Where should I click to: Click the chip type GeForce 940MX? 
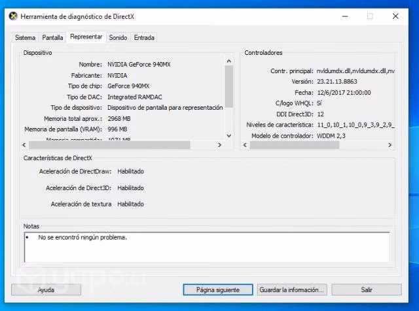pyautogui.click(x=128, y=86)
